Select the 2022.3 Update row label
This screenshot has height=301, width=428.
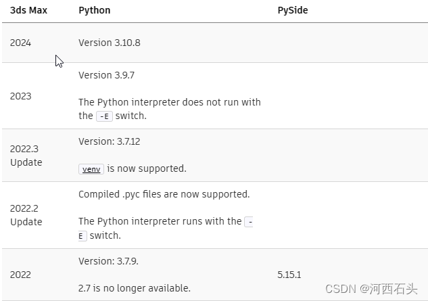(26, 156)
